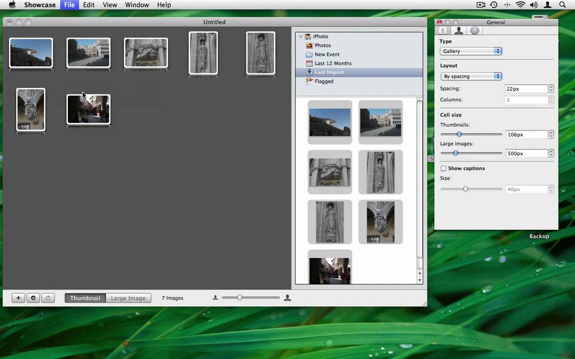This screenshot has width=575, height=359.
Task: Click the plus add button in bottom toolbar
Action: click(x=18, y=298)
